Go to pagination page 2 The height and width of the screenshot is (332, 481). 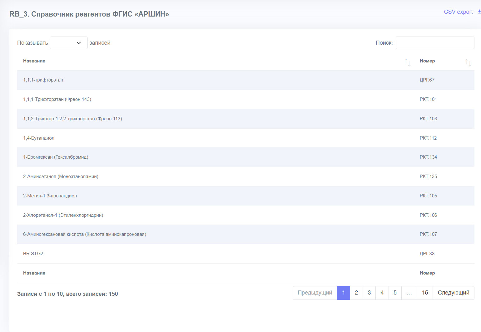pyautogui.click(x=356, y=293)
